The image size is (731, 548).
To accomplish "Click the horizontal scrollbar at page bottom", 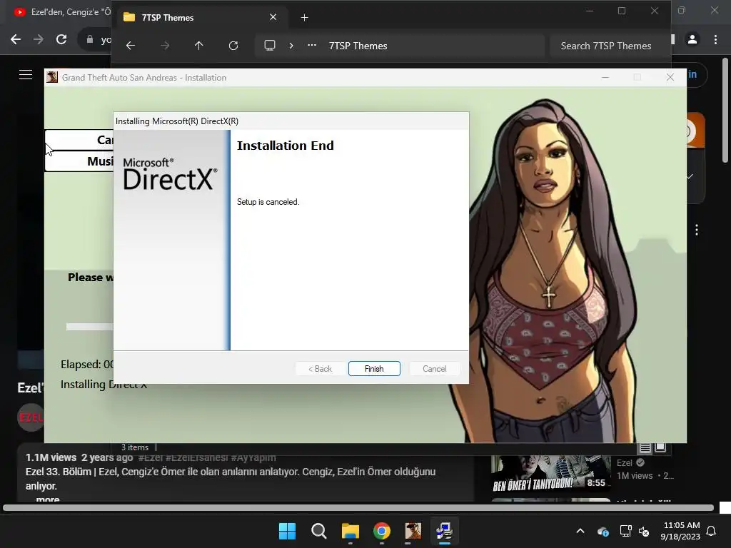I will (x=358, y=508).
